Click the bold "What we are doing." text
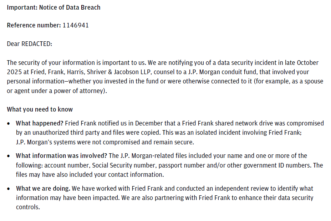This screenshot has width=331, height=221. [43, 188]
